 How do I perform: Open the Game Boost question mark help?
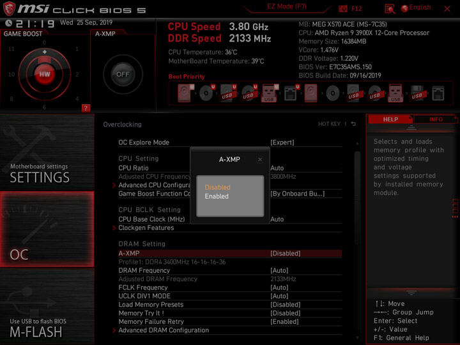[86, 108]
